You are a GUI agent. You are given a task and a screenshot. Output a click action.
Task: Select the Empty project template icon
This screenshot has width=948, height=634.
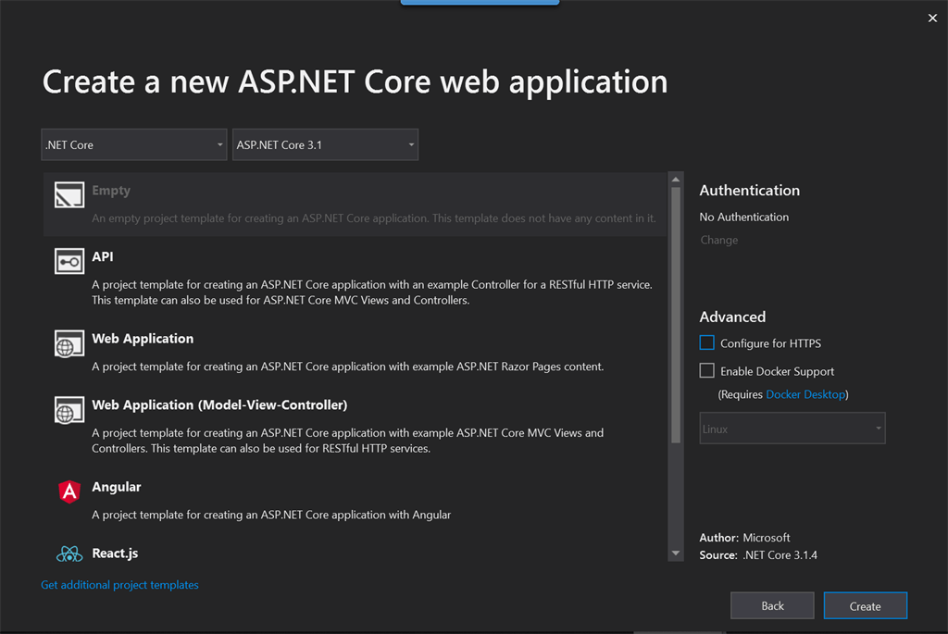pos(69,194)
